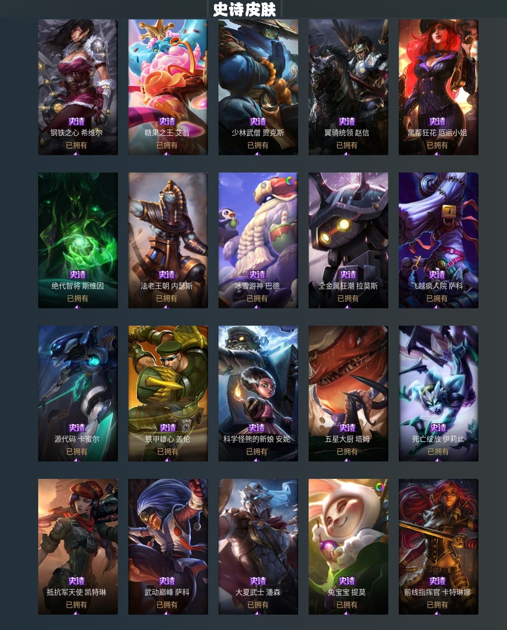The height and width of the screenshot is (630, 507).
Task: Select the 抵抗军天使 凯特琳 skin thumbnail
Action: coord(78,547)
